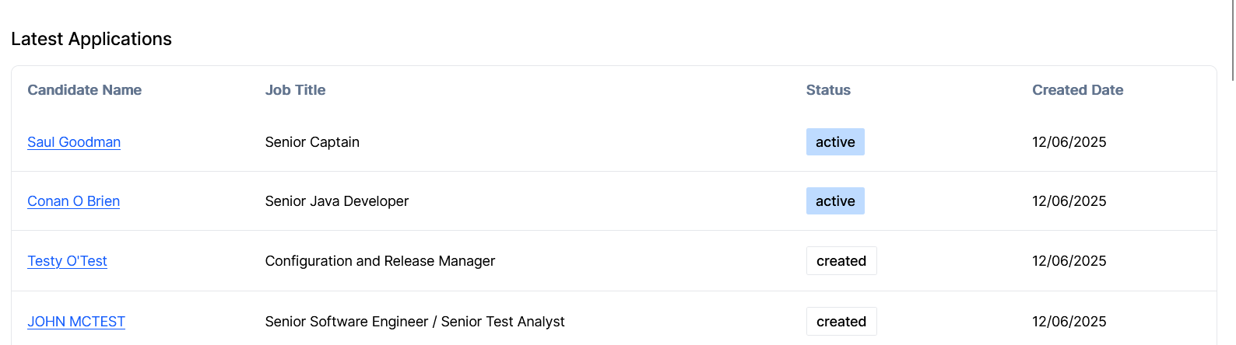This screenshot has width=1236, height=345.
Task: Click the Latest Applications heading
Action: [91, 39]
